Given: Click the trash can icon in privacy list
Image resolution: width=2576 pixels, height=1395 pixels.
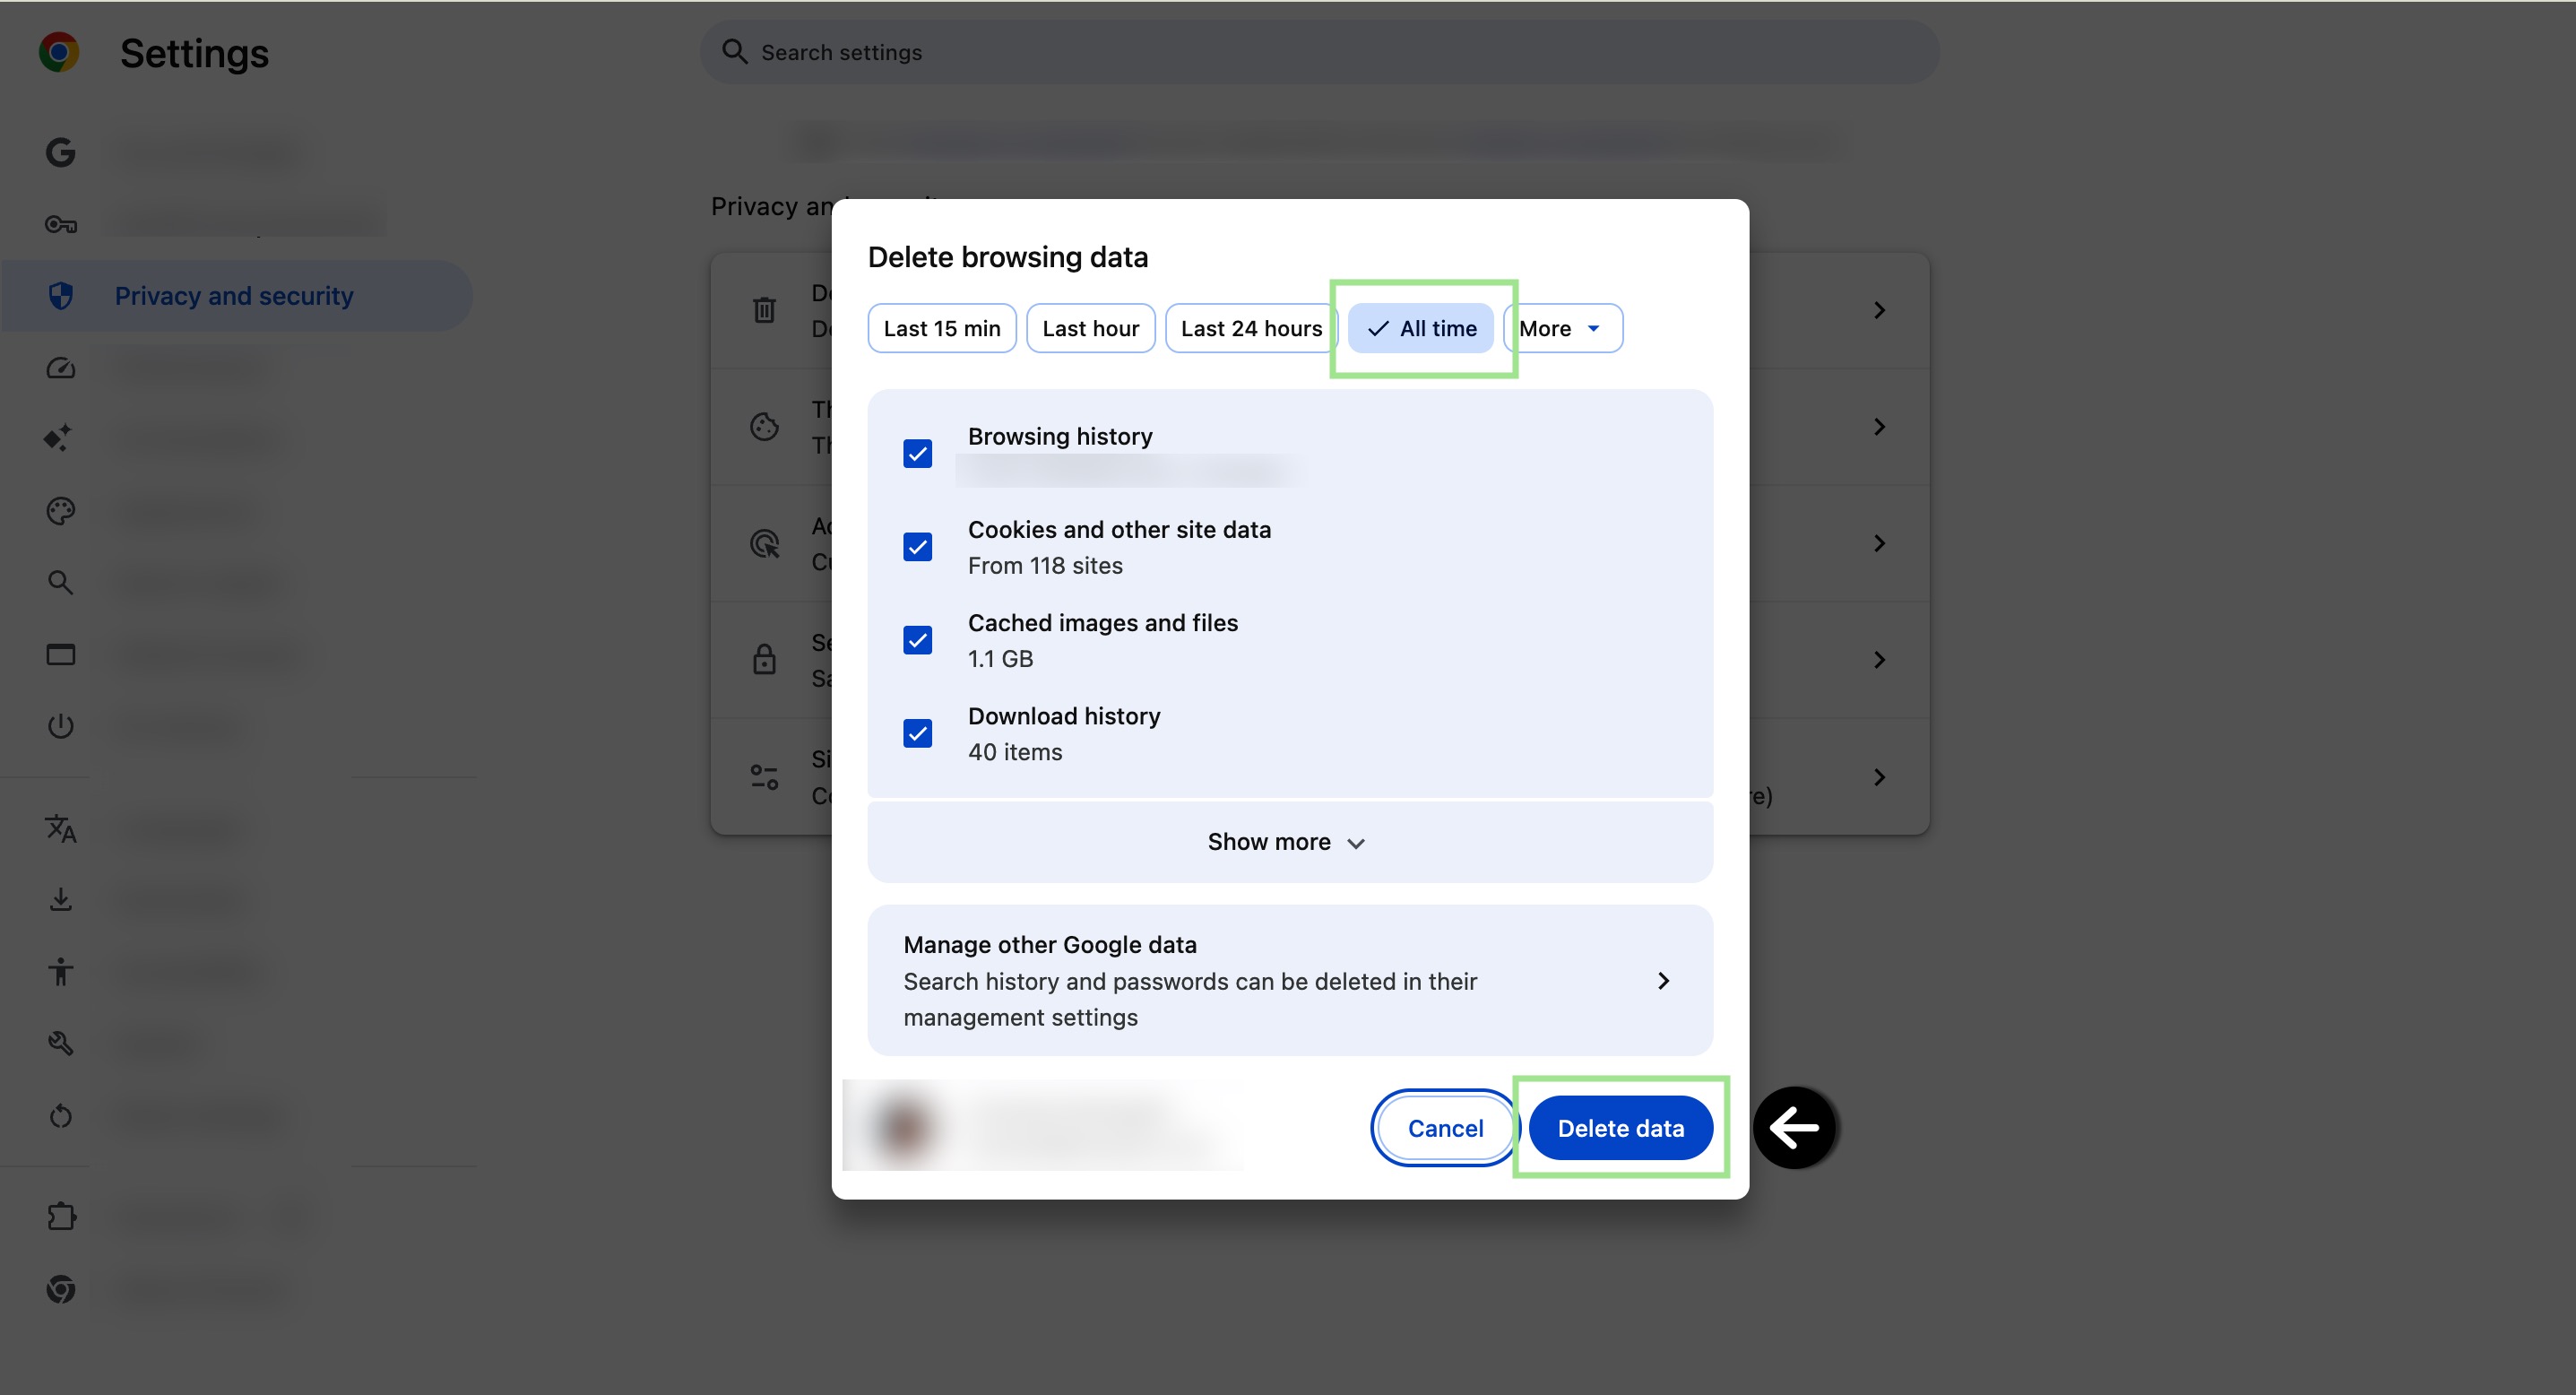Looking at the screenshot, I should coord(764,310).
